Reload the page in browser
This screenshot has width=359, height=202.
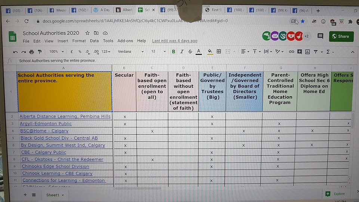[x=27, y=21]
